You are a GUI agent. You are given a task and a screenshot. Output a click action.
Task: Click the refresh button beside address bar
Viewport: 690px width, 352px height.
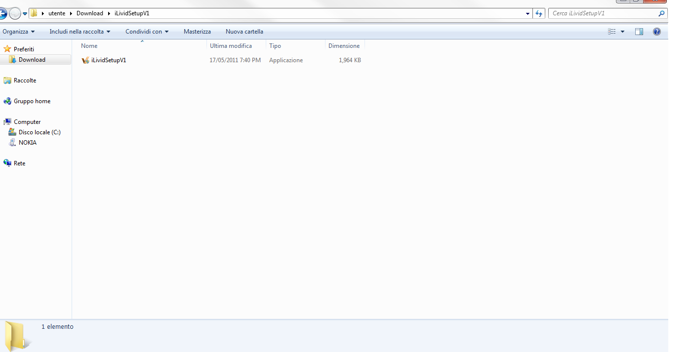click(x=539, y=13)
